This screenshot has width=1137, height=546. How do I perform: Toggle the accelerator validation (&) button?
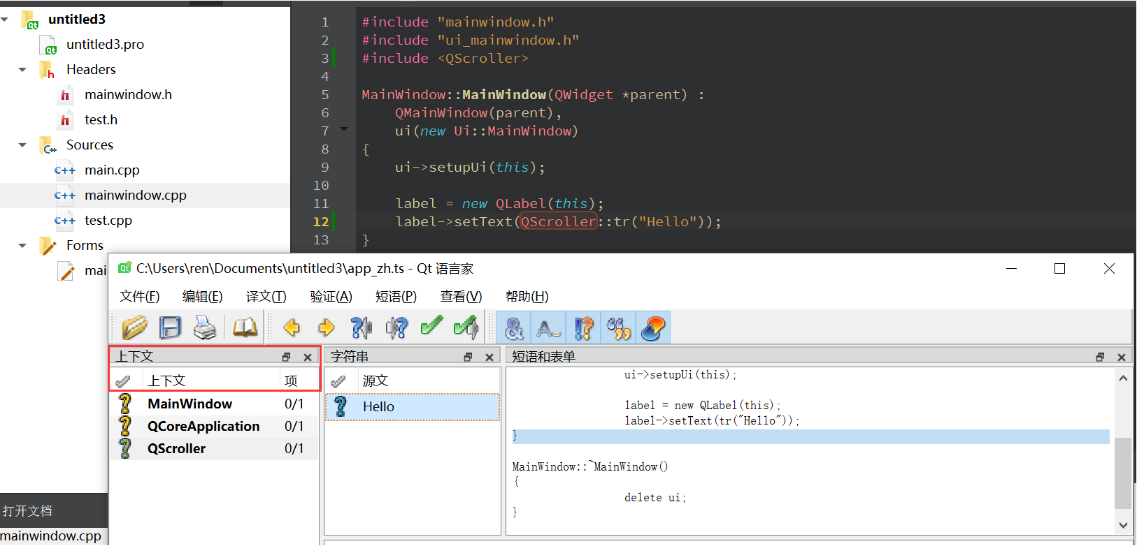click(514, 327)
